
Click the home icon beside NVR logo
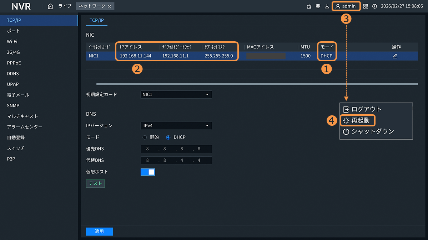[x=50, y=6]
